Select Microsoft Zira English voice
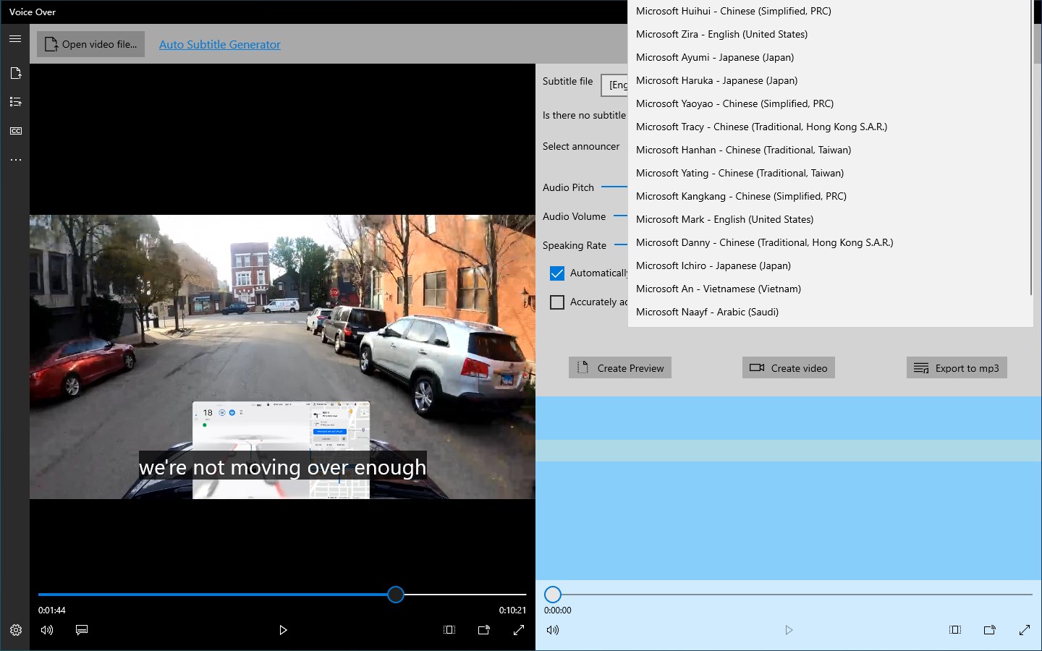The width and height of the screenshot is (1042, 651). point(830,34)
